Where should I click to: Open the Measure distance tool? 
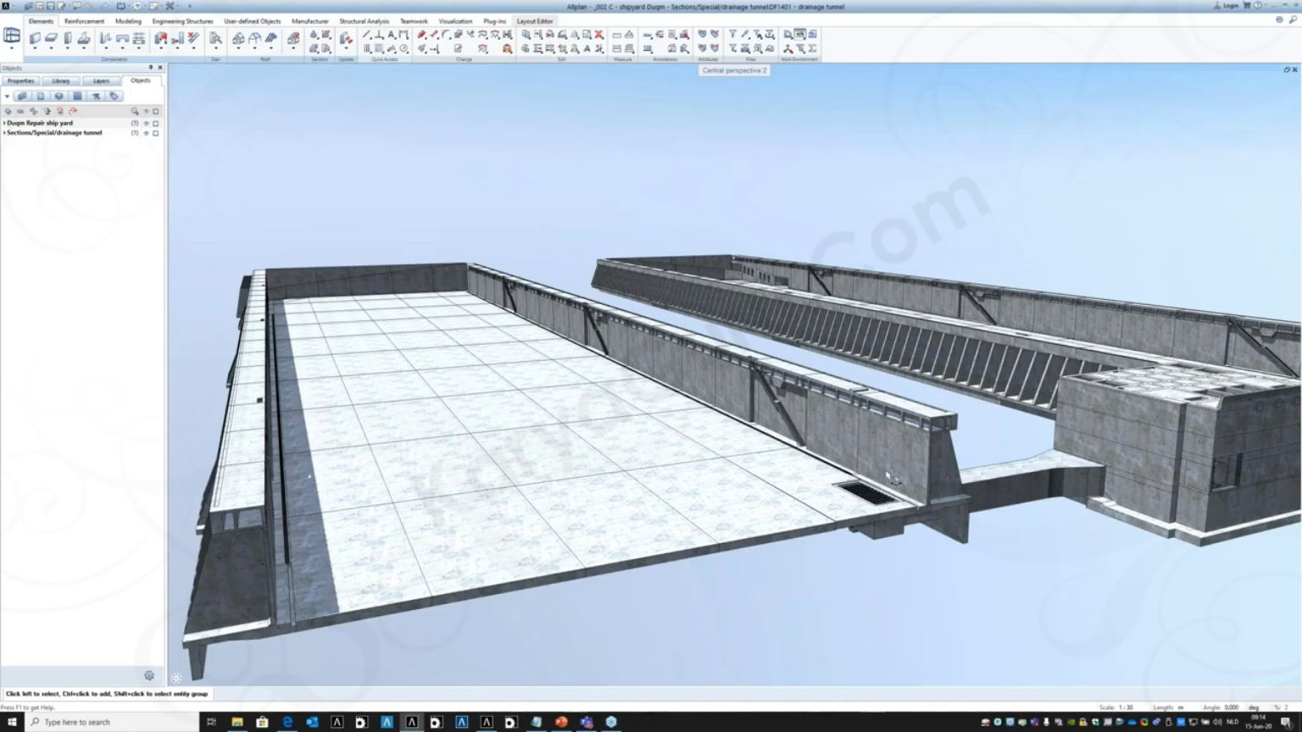(616, 35)
